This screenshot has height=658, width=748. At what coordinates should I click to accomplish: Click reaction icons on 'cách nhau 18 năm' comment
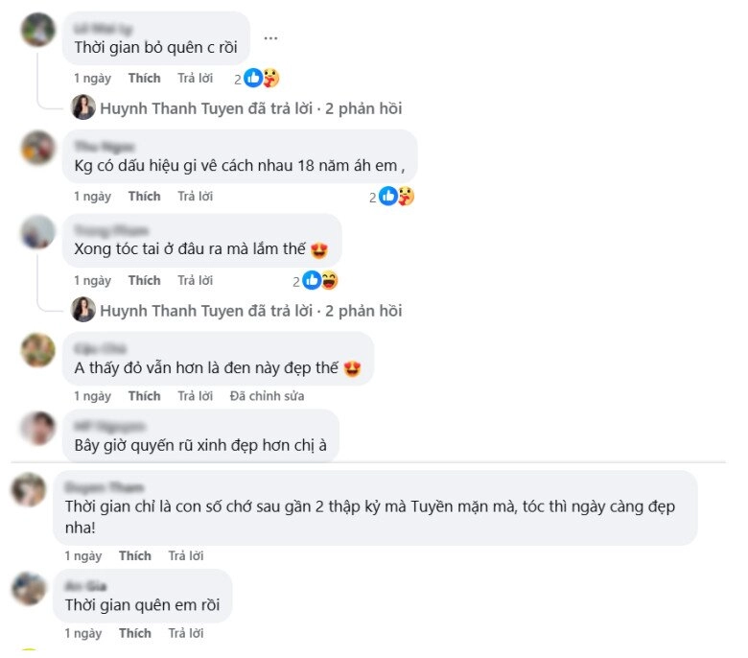pos(396,197)
